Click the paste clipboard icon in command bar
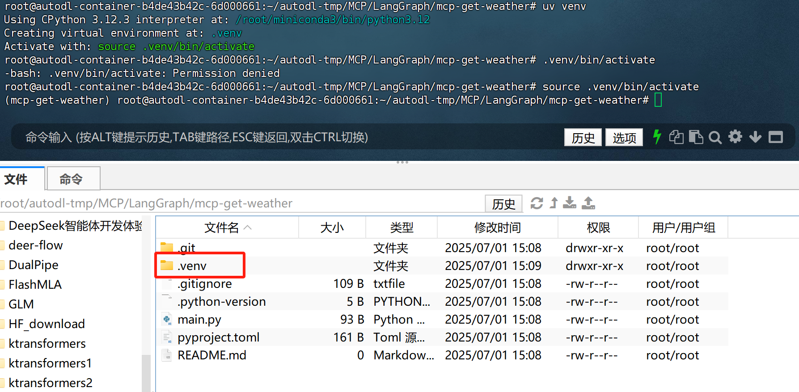 (x=696, y=137)
